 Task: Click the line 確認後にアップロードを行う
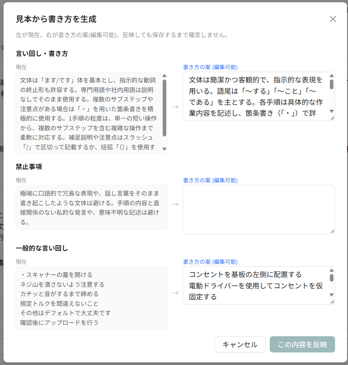59,323
